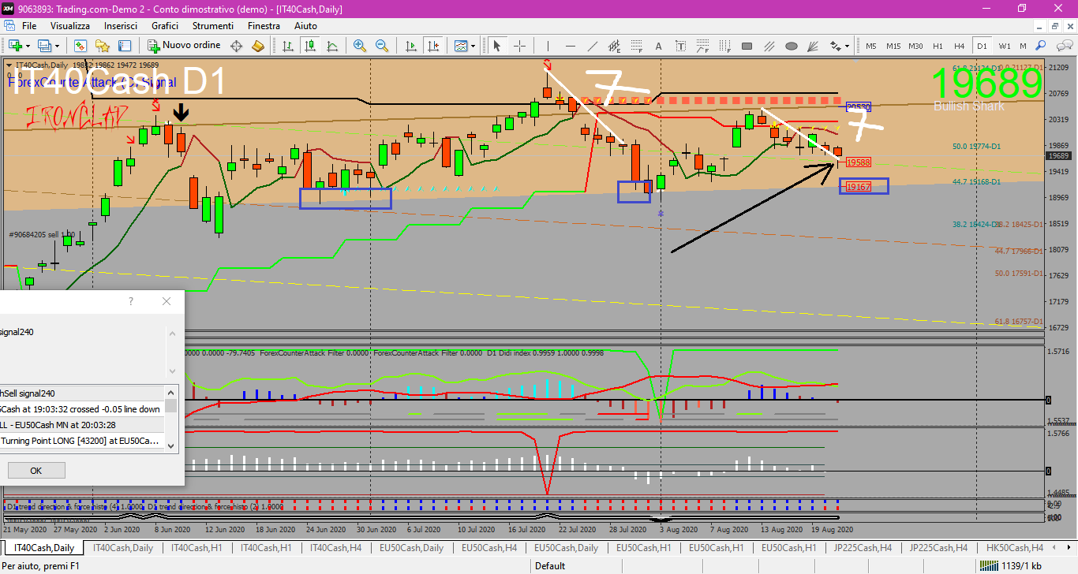Select the equidistant channel tool
Screen dimensions: 1078x574
pos(616,46)
